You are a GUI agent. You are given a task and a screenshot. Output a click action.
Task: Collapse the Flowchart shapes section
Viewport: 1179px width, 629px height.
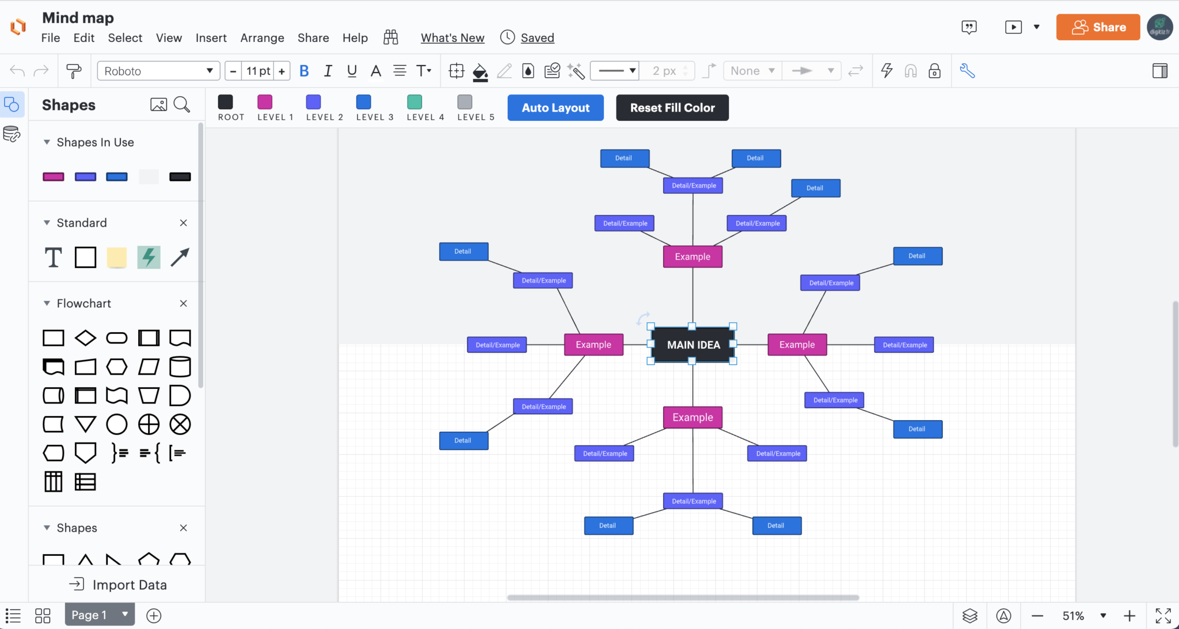47,303
